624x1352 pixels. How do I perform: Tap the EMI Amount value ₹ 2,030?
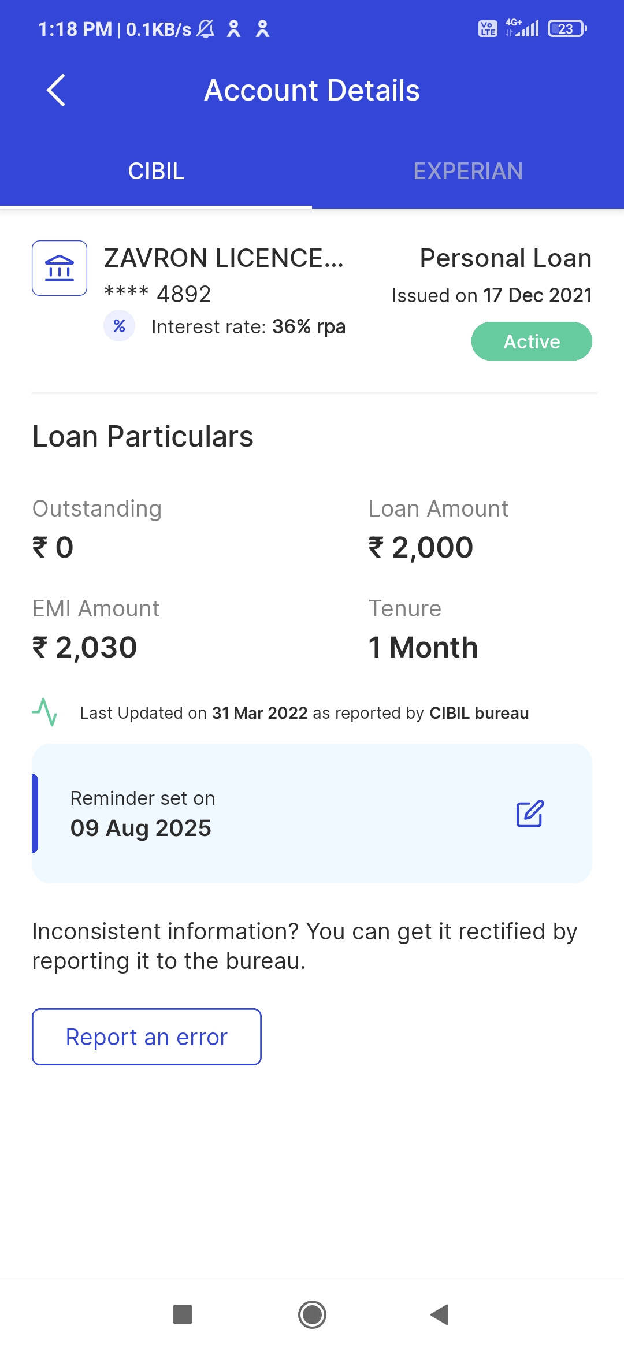pyautogui.click(x=85, y=647)
